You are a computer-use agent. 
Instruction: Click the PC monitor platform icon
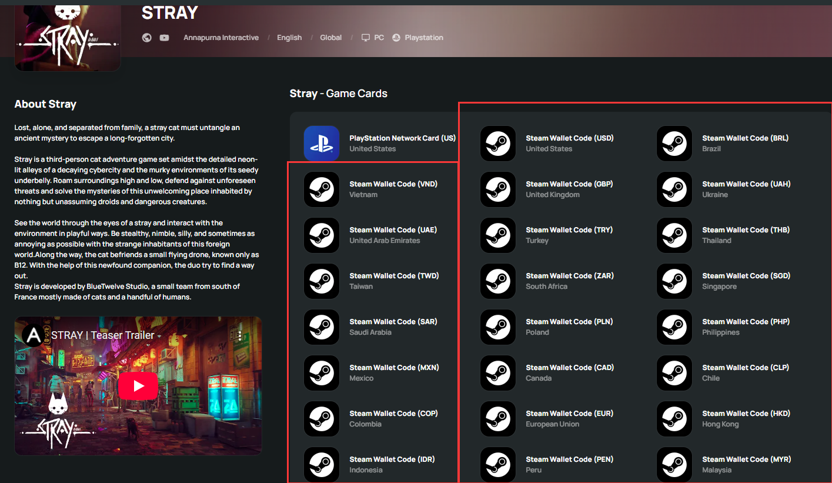pyautogui.click(x=366, y=38)
